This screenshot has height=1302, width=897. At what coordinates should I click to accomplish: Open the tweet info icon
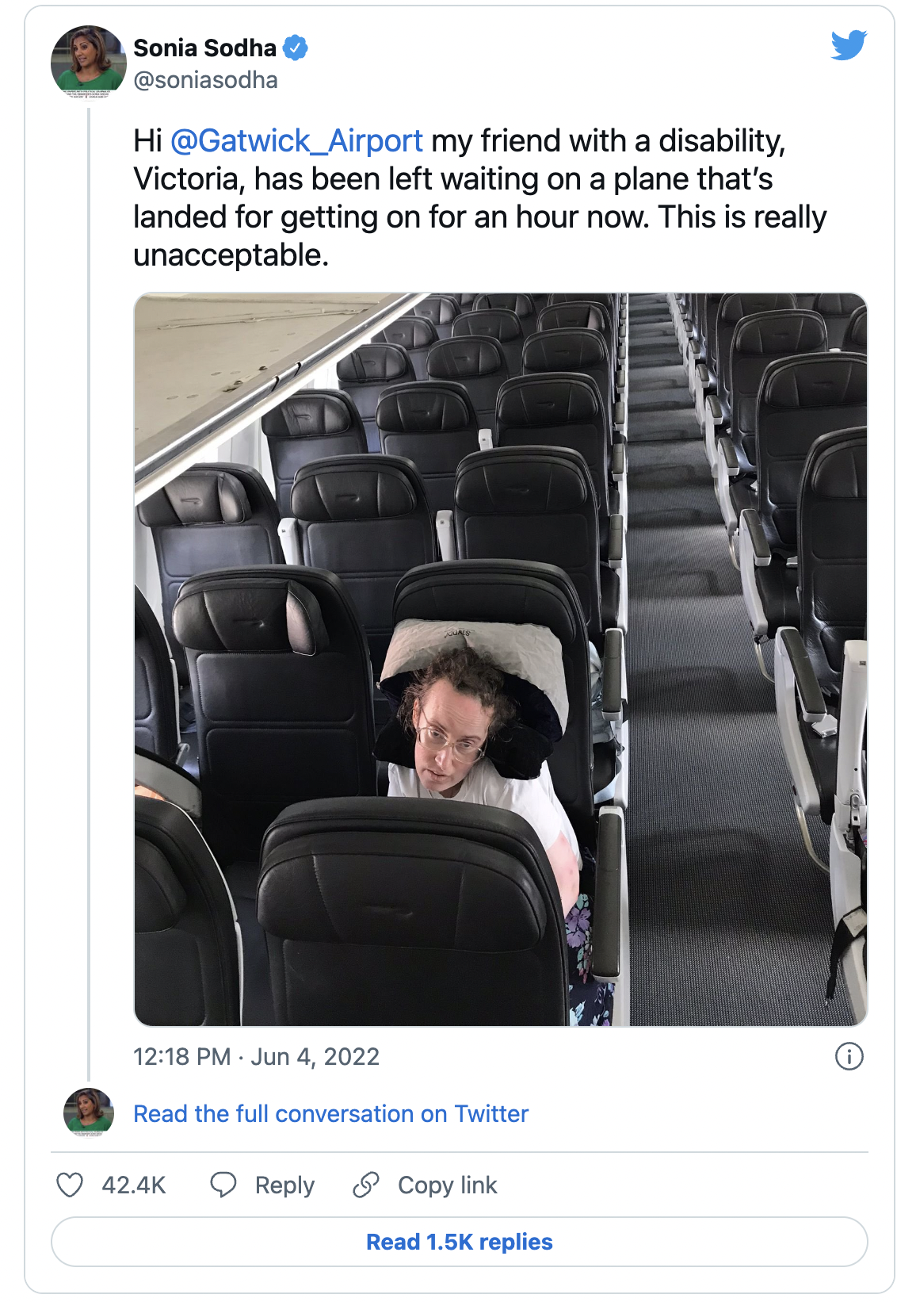pyautogui.click(x=849, y=1056)
